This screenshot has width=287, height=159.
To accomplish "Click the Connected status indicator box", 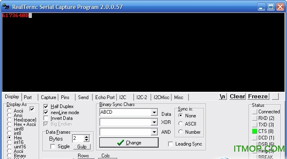I will click(x=254, y=112).
